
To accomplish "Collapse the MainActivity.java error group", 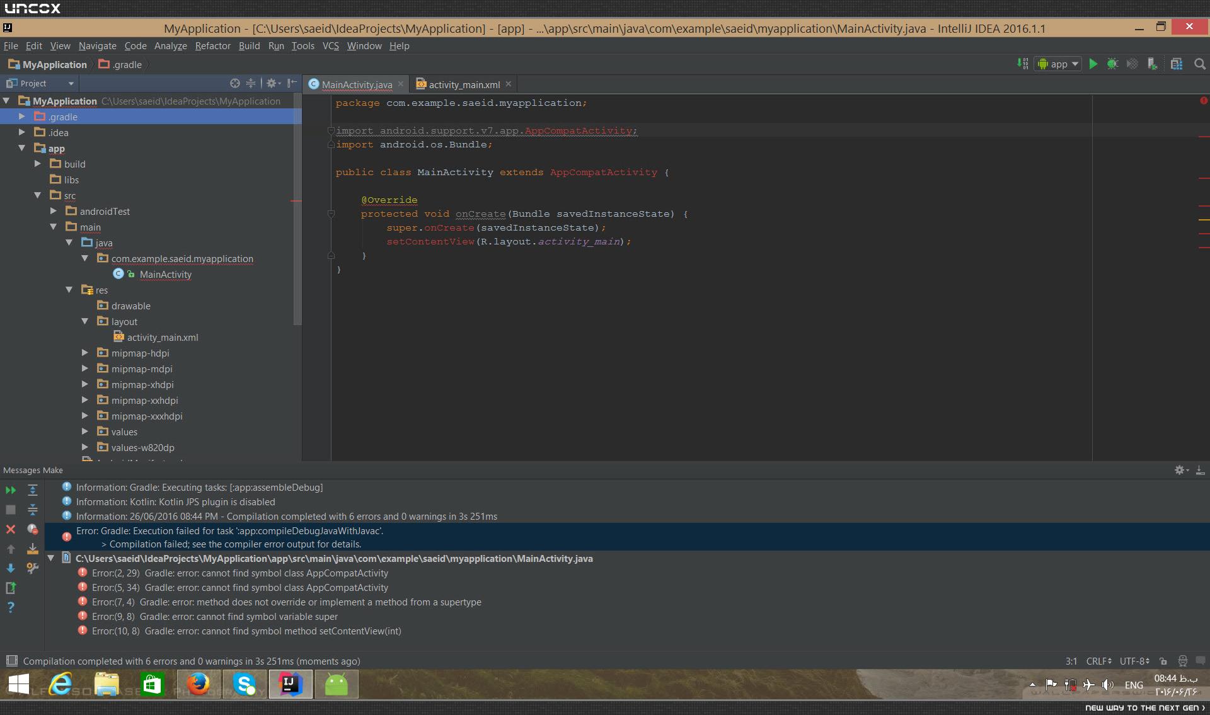I will point(51,558).
